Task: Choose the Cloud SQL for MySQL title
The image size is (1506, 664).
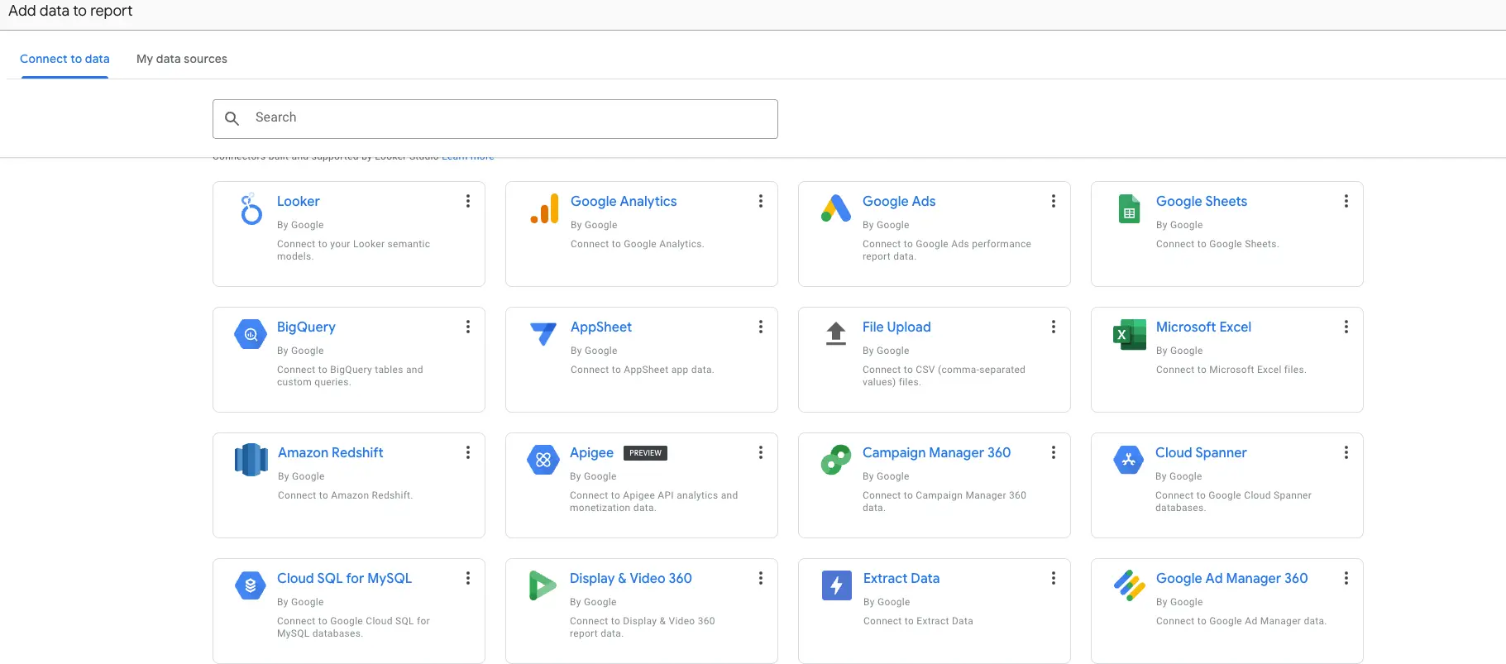Action: coord(344,578)
